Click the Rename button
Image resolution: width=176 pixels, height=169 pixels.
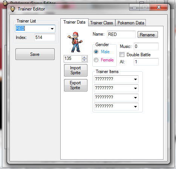coord(148,34)
